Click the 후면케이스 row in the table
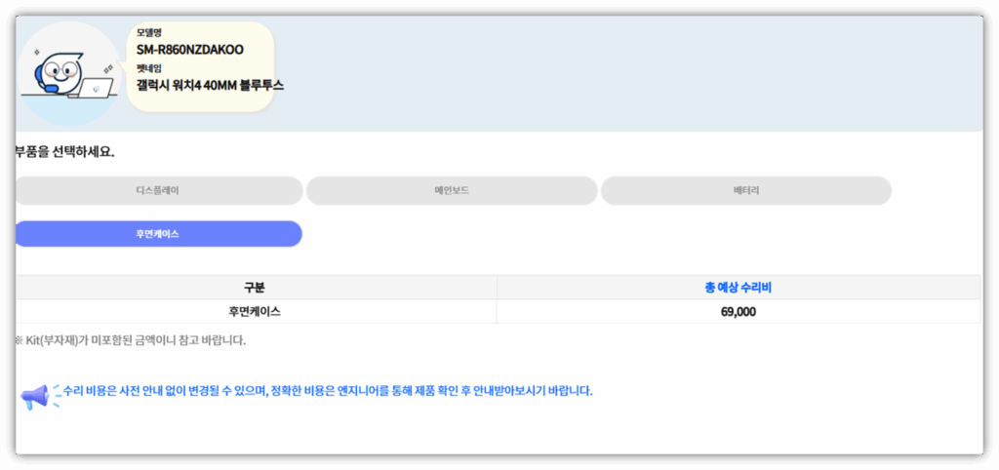Image resolution: width=999 pixels, height=470 pixels. point(256,312)
